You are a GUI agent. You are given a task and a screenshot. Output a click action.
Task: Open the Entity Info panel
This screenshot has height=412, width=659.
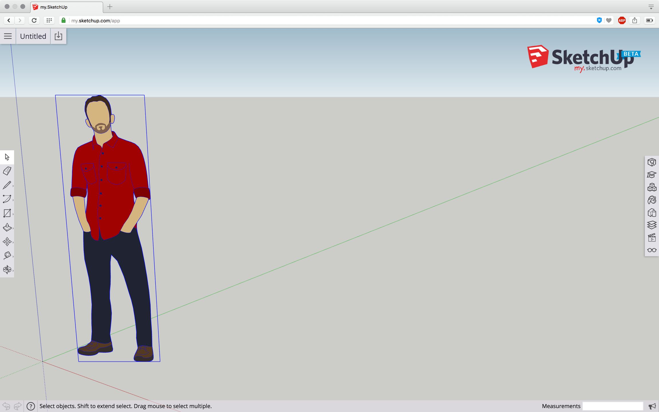tap(652, 162)
